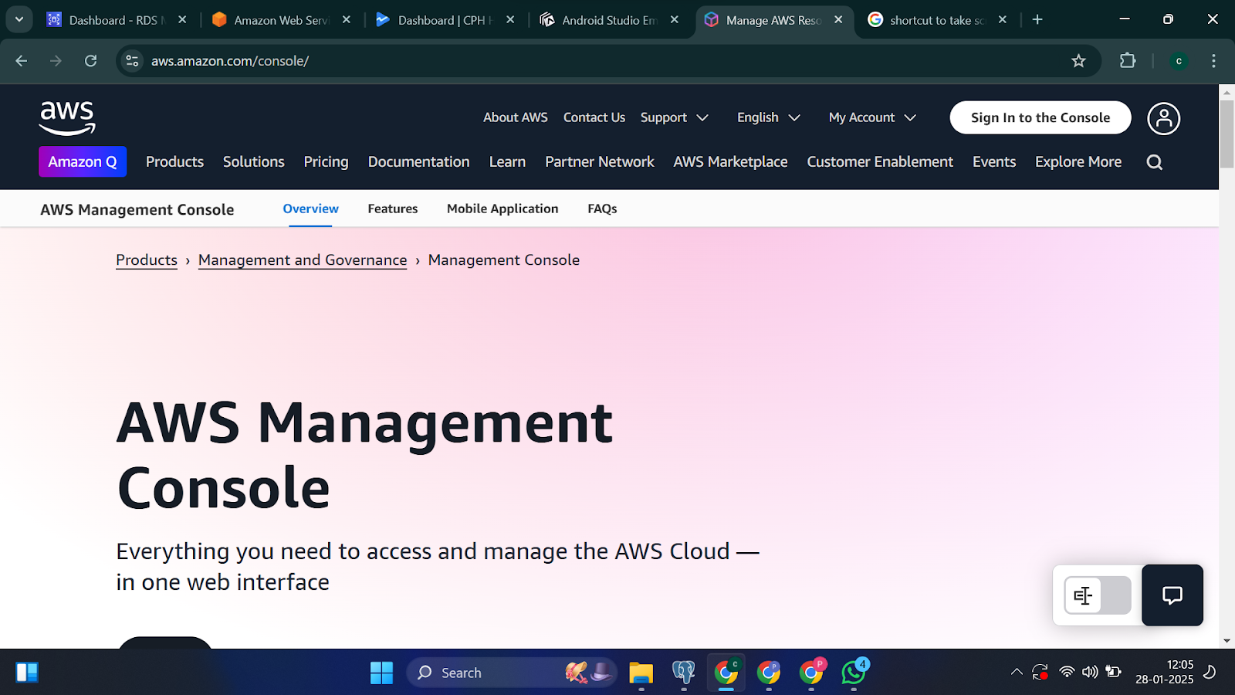Go back to previous page
1235x695 pixels.
pos(22,61)
